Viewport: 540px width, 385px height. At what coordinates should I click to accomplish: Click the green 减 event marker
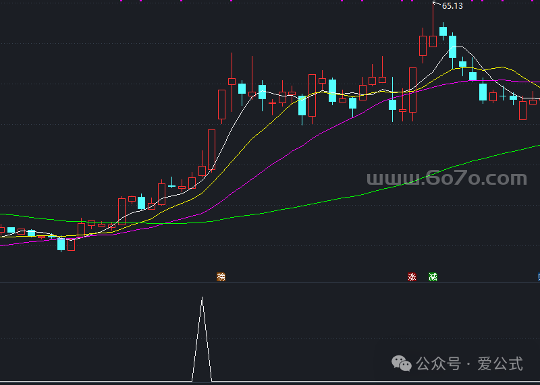tap(433, 277)
